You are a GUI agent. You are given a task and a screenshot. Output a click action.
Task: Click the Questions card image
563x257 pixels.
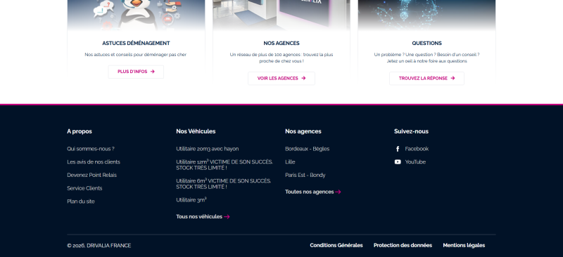tap(426, 15)
